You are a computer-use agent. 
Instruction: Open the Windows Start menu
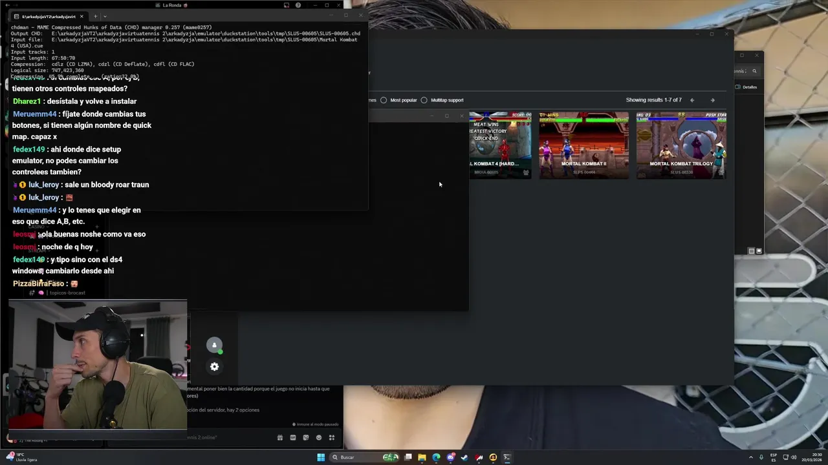pyautogui.click(x=321, y=457)
